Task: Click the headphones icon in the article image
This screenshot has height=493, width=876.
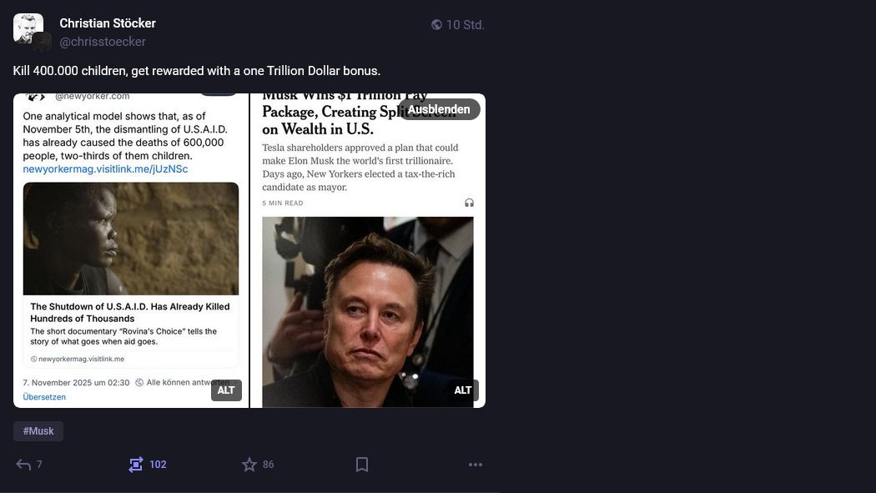Action: pos(469,203)
